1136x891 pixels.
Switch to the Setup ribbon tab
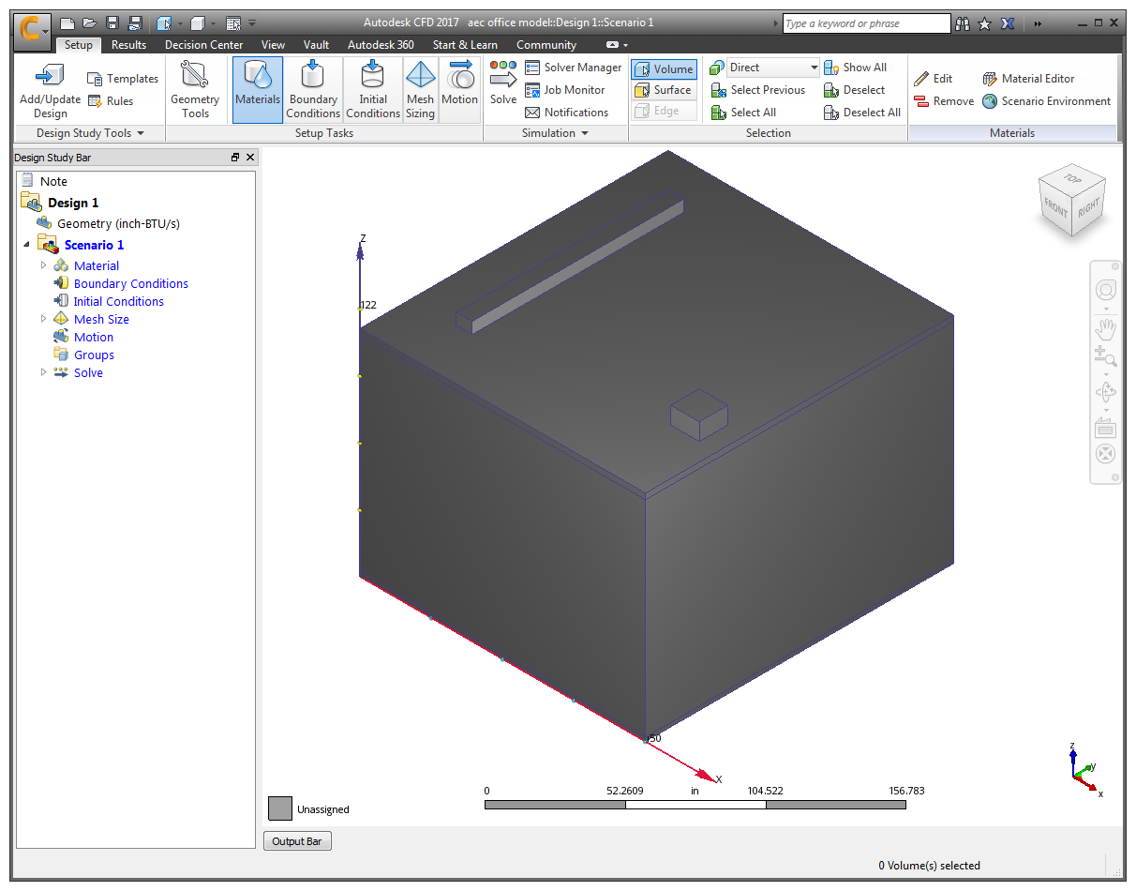coord(79,45)
